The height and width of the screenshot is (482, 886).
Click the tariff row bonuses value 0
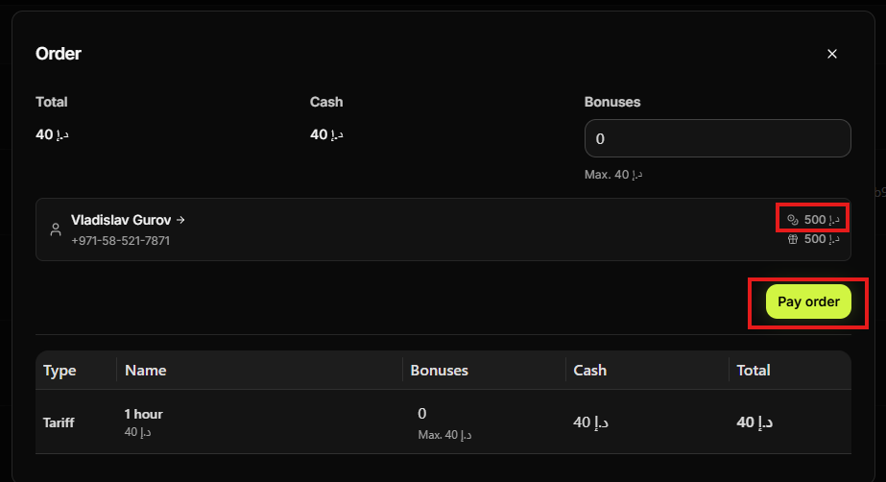coord(422,414)
